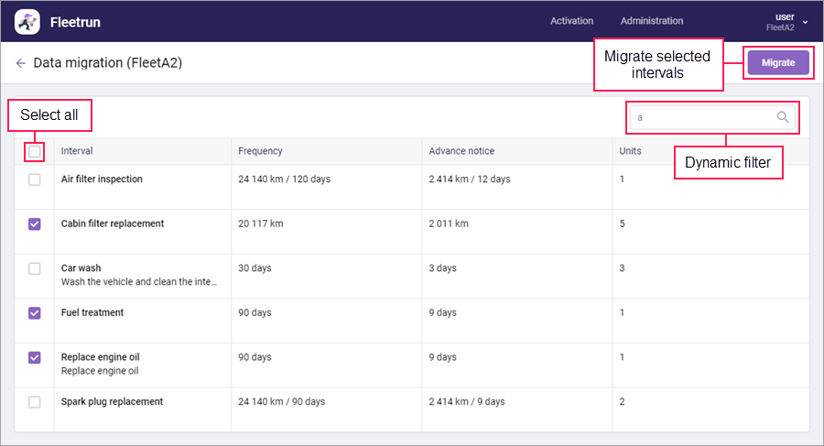Tick the Air filter inspection checkbox

(x=35, y=179)
